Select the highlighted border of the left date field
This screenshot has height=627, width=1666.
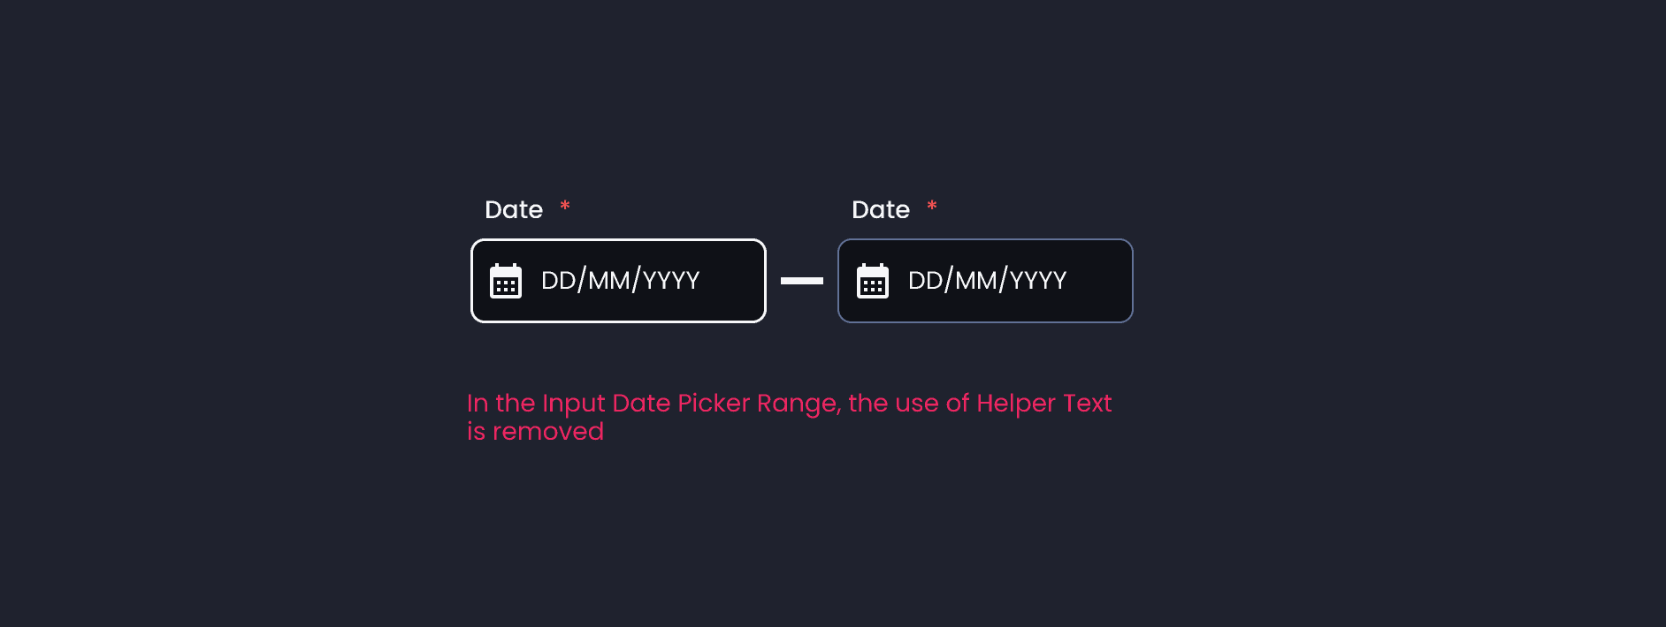pos(618,238)
